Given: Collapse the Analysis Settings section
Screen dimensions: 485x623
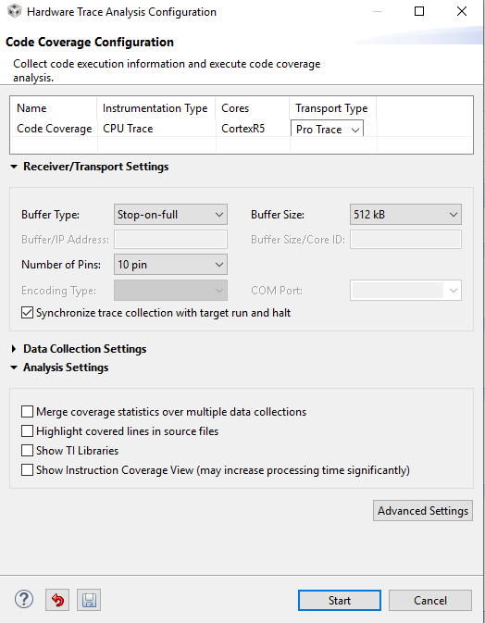Looking at the screenshot, I should [x=14, y=368].
